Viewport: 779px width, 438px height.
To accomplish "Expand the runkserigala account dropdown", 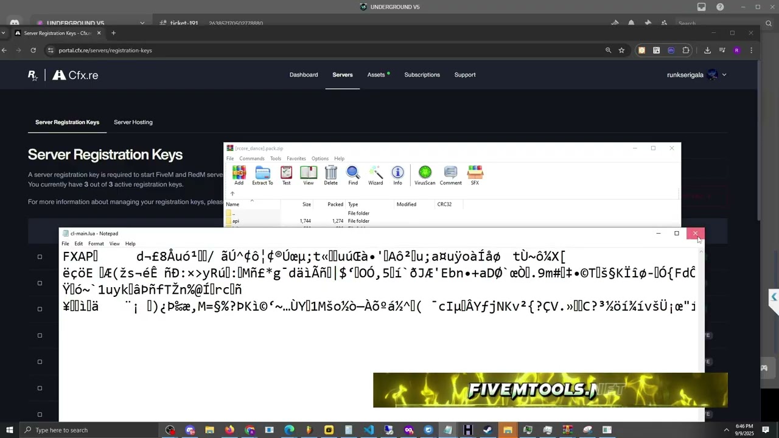I will [724, 75].
